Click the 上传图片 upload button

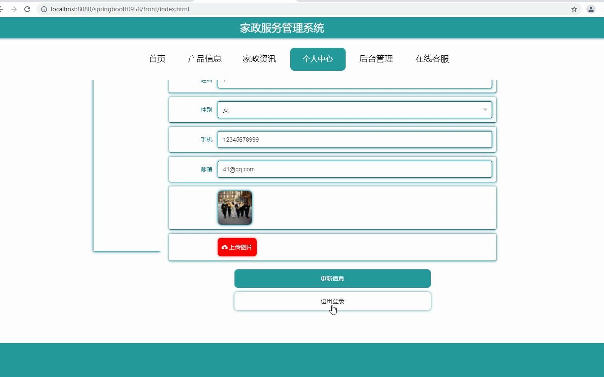[237, 247]
